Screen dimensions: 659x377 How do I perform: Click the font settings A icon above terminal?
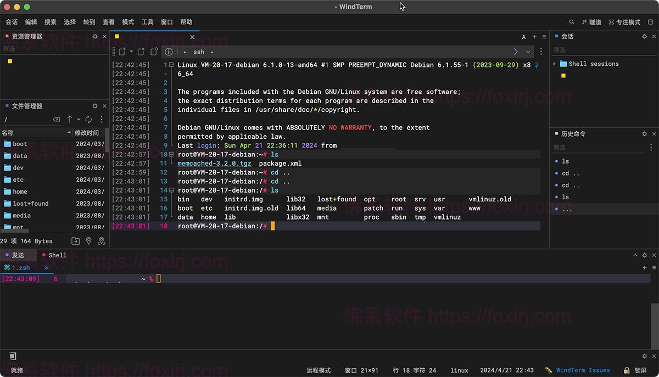[x=523, y=37]
